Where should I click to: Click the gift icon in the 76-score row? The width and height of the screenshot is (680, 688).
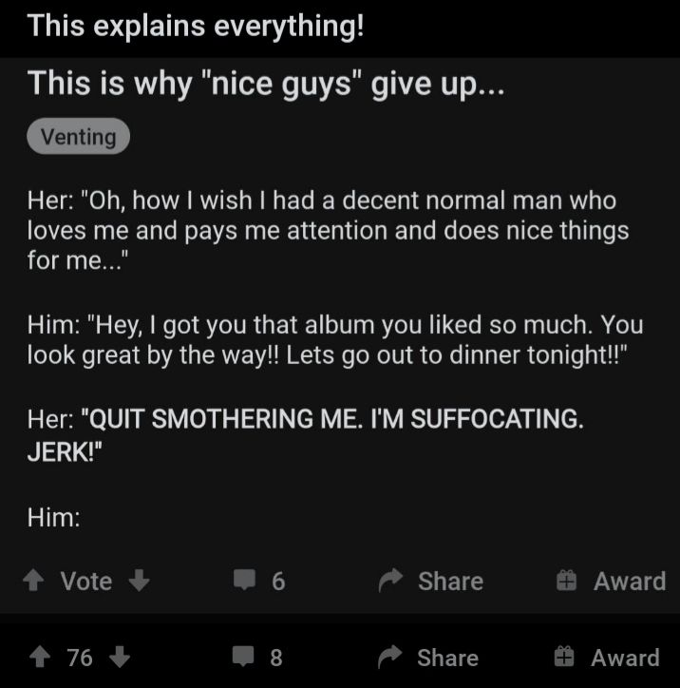click(x=567, y=657)
